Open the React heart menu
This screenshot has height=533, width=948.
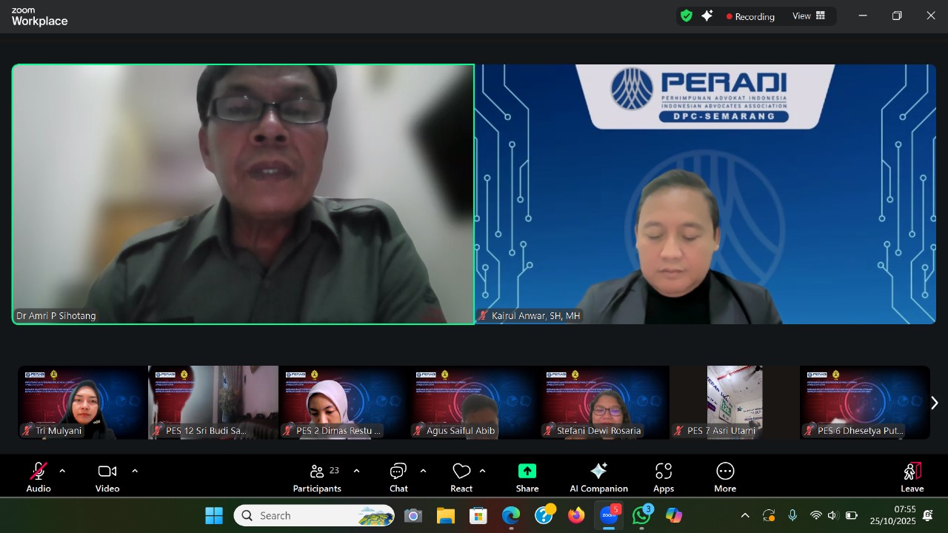[461, 477]
